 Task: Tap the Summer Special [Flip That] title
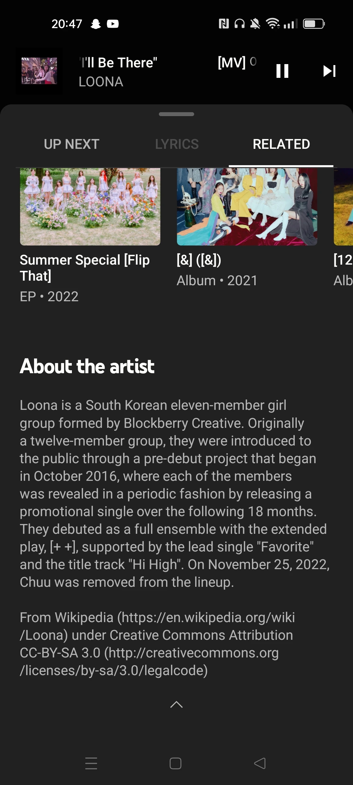[85, 268]
